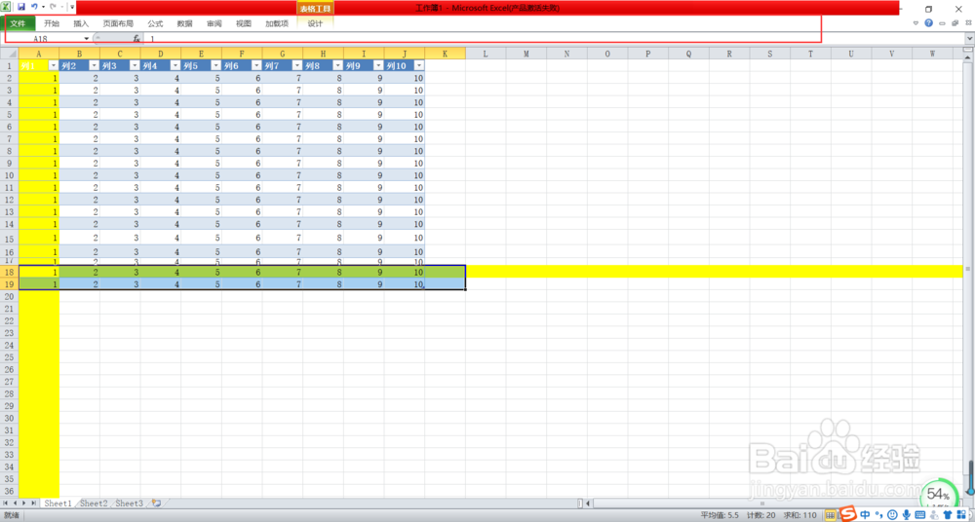Expand the formula bar with chevron
The width and height of the screenshot is (975, 522).
click(969, 39)
